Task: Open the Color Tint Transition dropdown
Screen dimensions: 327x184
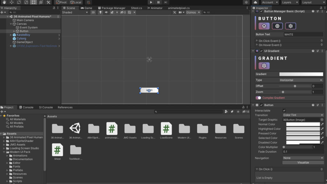Action: coord(303,115)
